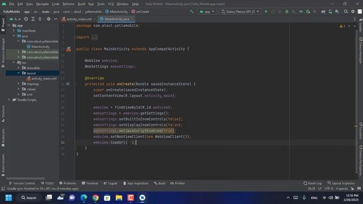Click the class gutter icon beside MainActivity declaration
The height and width of the screenshot is (204, 363).
point(69,49)
